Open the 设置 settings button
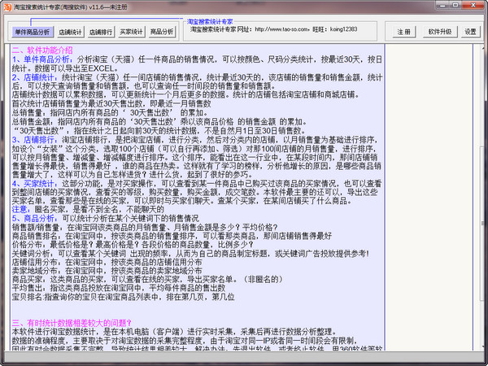 [x=471, y=32]
